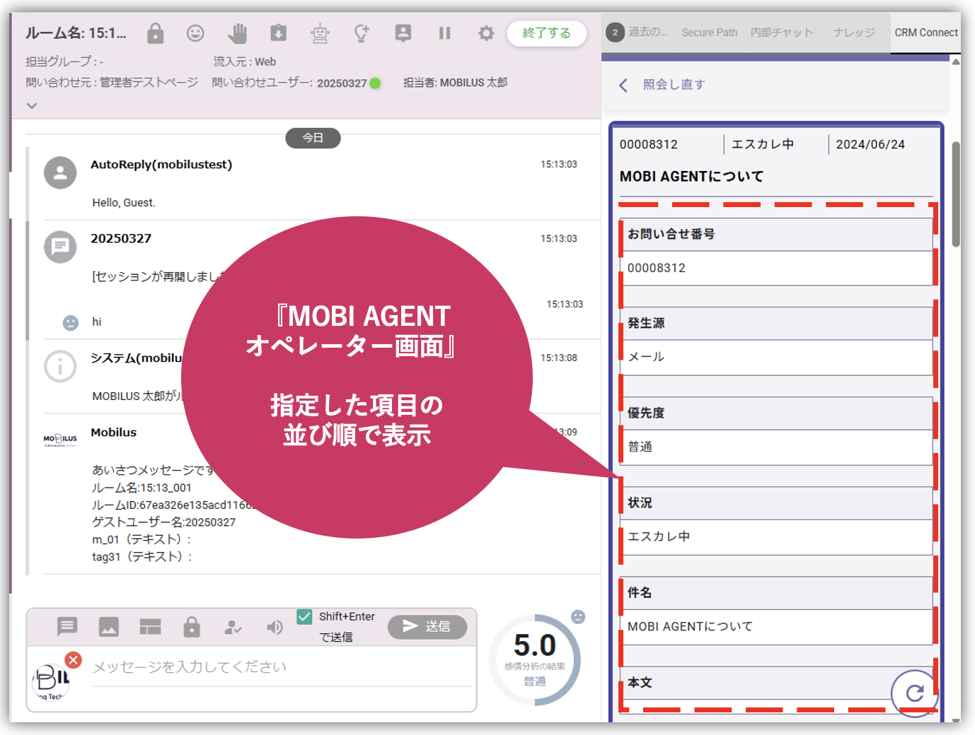Open the robot bot icon
975x735 pixels.
[x=320, y=33]
